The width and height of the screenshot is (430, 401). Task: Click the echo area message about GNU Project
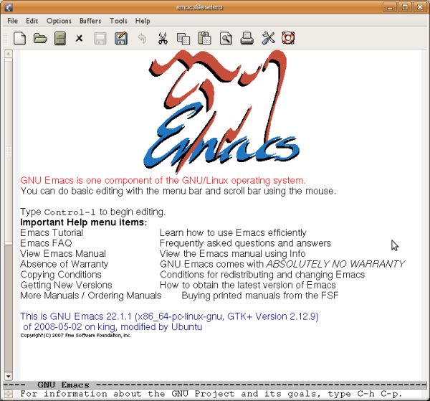[211, 394]
